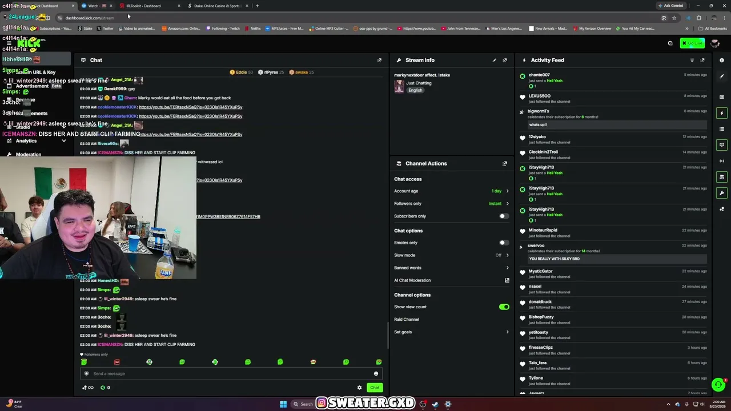
Task: Click the taskbar Search box
Action: click(303, 404)
